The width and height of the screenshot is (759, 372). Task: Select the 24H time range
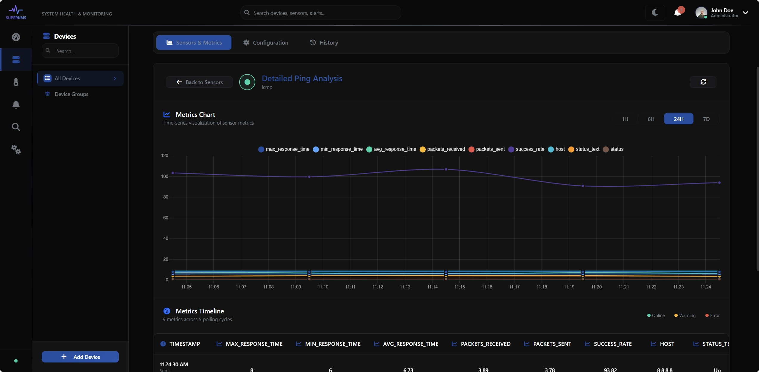click(x=679, y=119)
